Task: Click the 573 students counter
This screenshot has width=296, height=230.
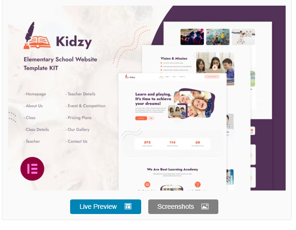Action: point(147,143)
